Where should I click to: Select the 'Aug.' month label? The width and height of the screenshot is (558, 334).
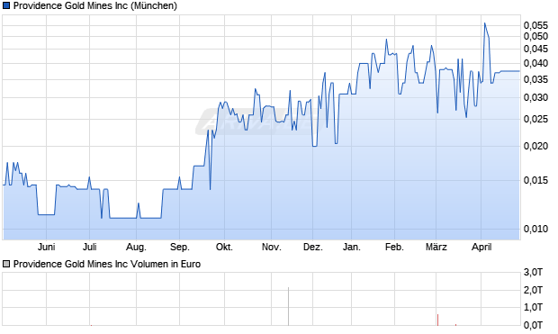pyautogui.click(x=136, y=247)
